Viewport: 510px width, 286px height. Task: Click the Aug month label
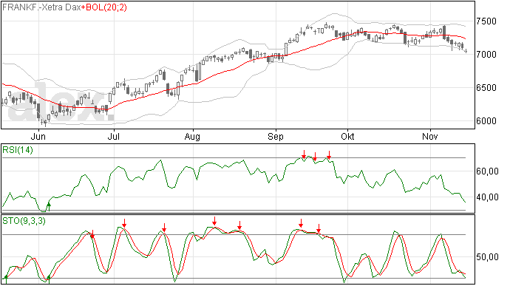(x=192, y=137)
